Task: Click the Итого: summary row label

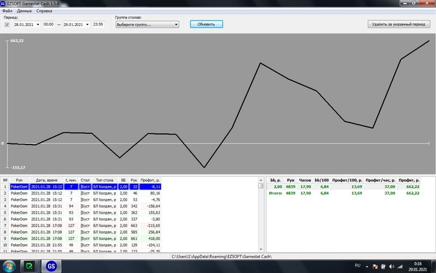Action: click(275, 193)
